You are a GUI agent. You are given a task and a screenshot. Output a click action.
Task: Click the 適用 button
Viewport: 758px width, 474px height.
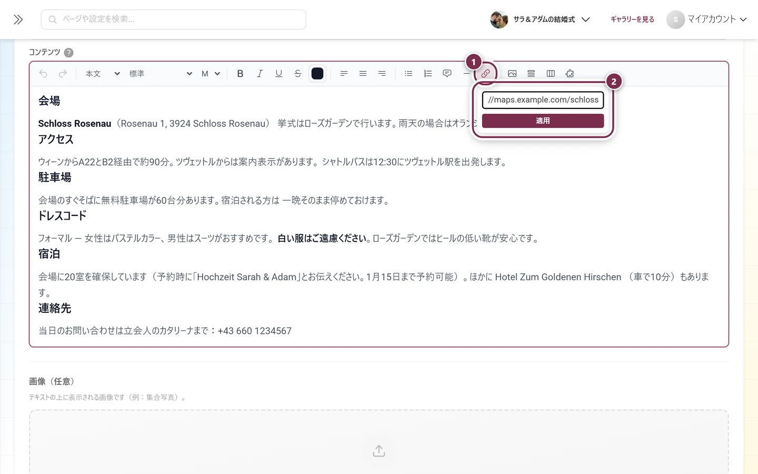click(543, 121)
